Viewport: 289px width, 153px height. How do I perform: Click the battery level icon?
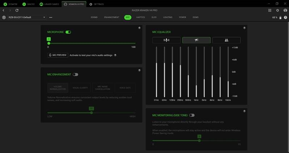(280, 17)
